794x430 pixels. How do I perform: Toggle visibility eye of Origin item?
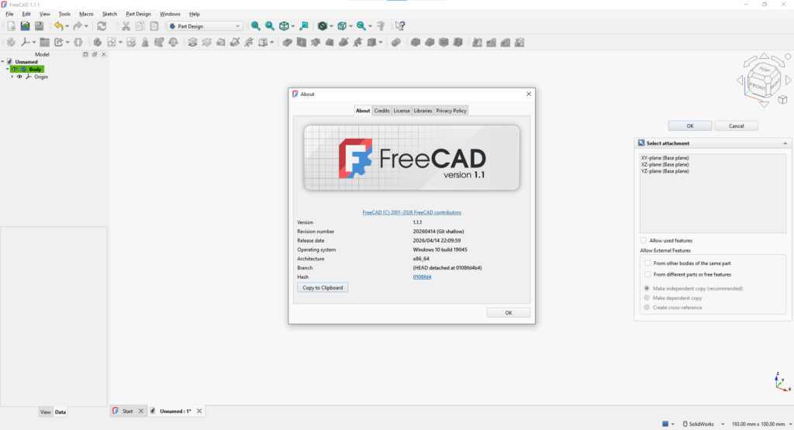(x=19, y=77)
